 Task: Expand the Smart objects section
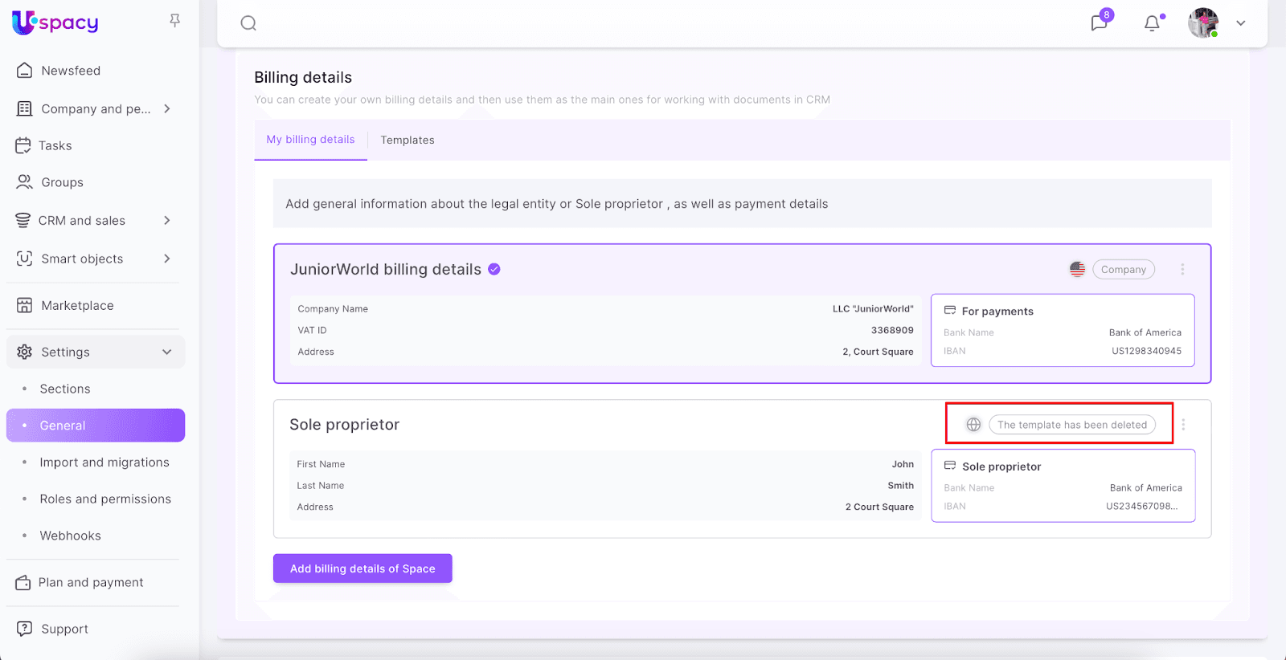tap(166, 259)
